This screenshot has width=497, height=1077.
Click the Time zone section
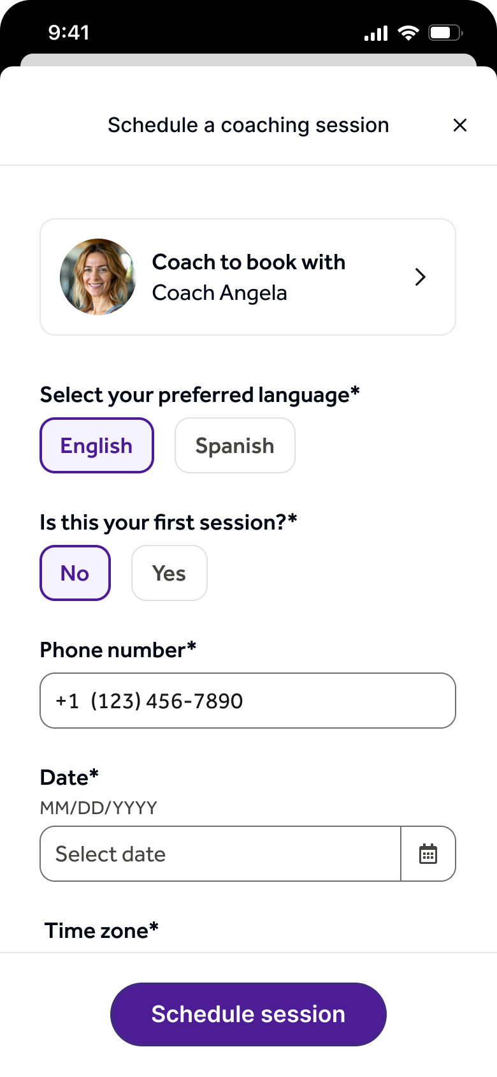tap(100, 930)
